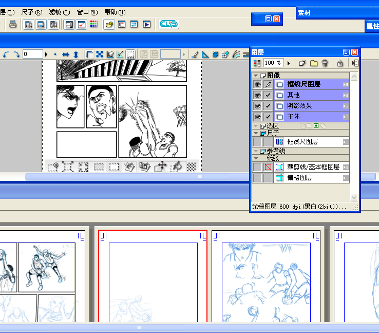Image resolution: width=379 pixels, height=333 pixels.
Task: Click expand selection icon with outward arrows
Action: pyautogui.click(x=67, y=167)
